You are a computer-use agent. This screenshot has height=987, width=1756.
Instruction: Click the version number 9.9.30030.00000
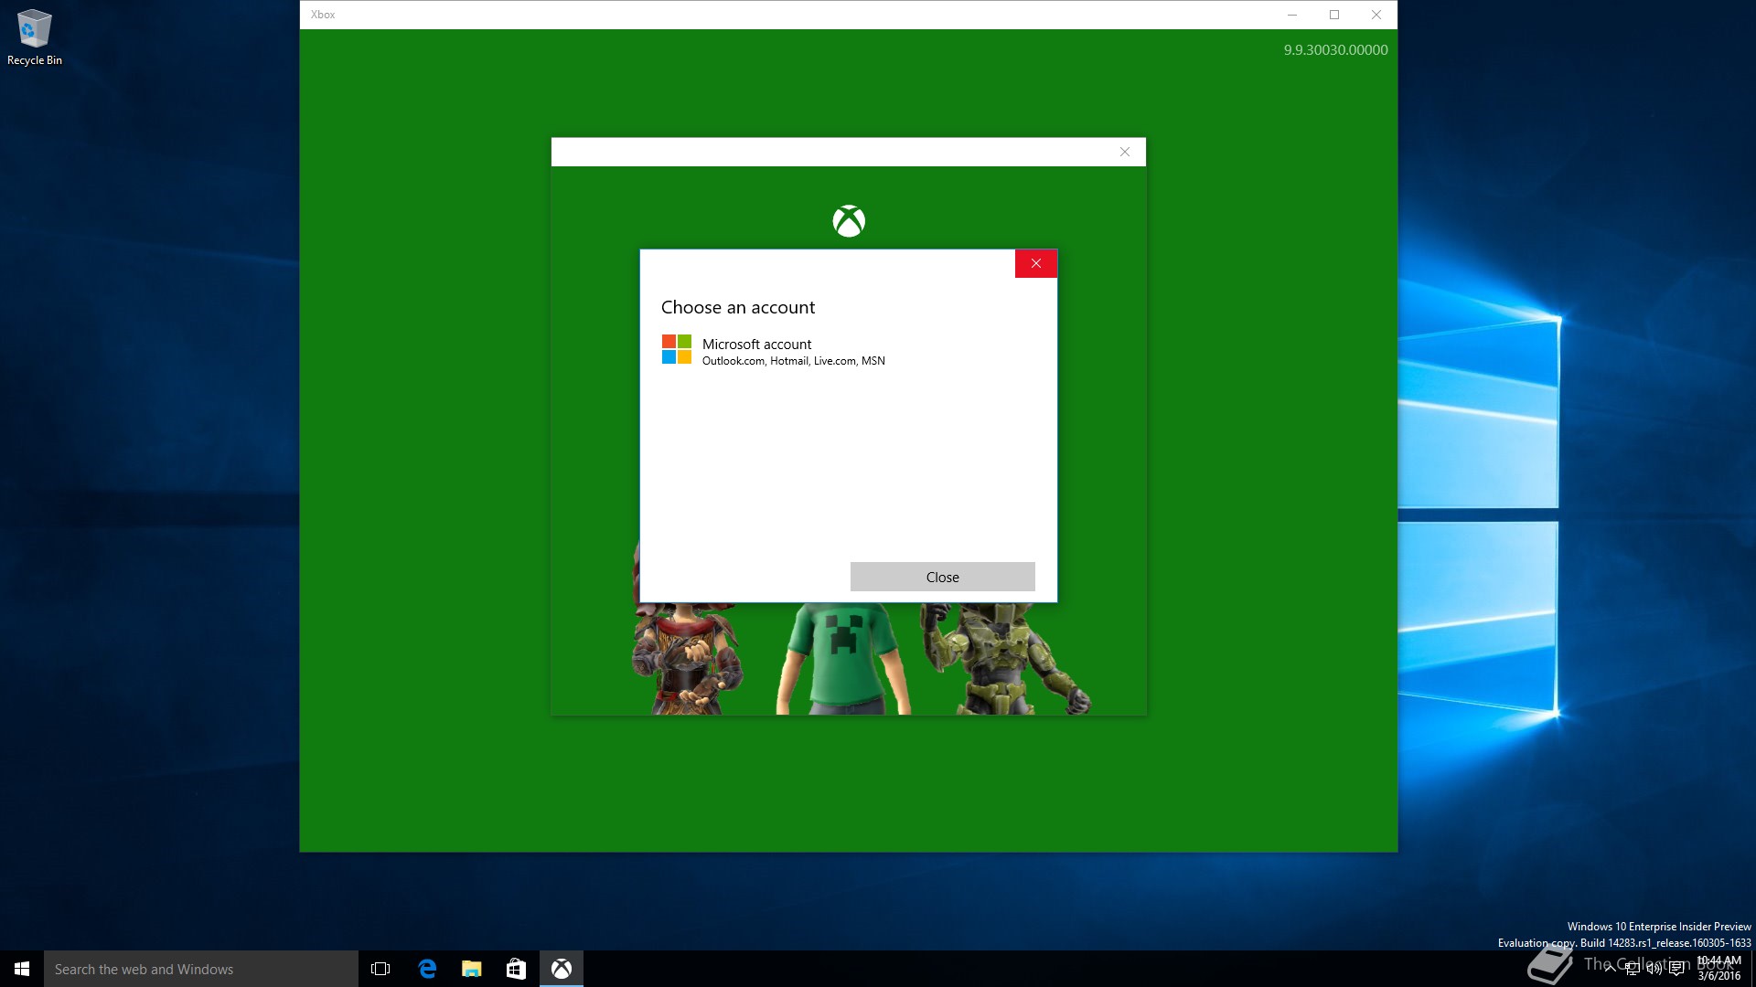[x=1335, y=50]
